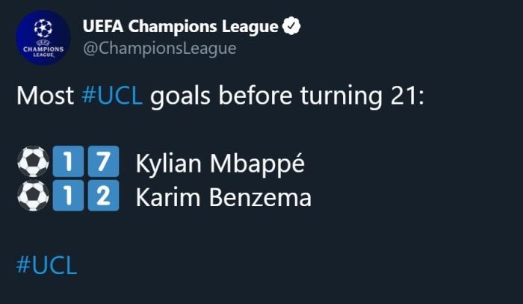Click the word 'Most' starting the tweet

click(x=45, y=96)
